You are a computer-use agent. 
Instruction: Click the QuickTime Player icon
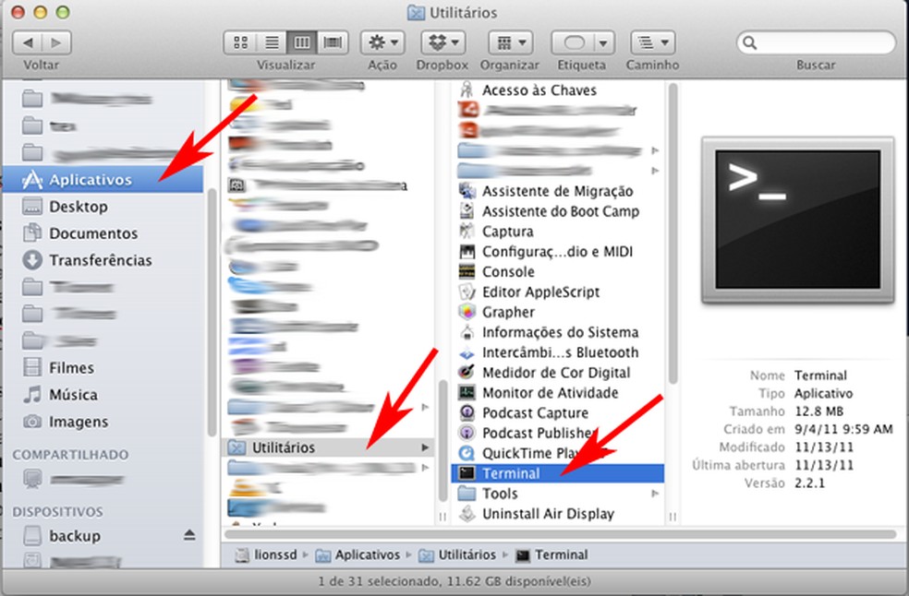pyautogui.click(x=467, y=453)
